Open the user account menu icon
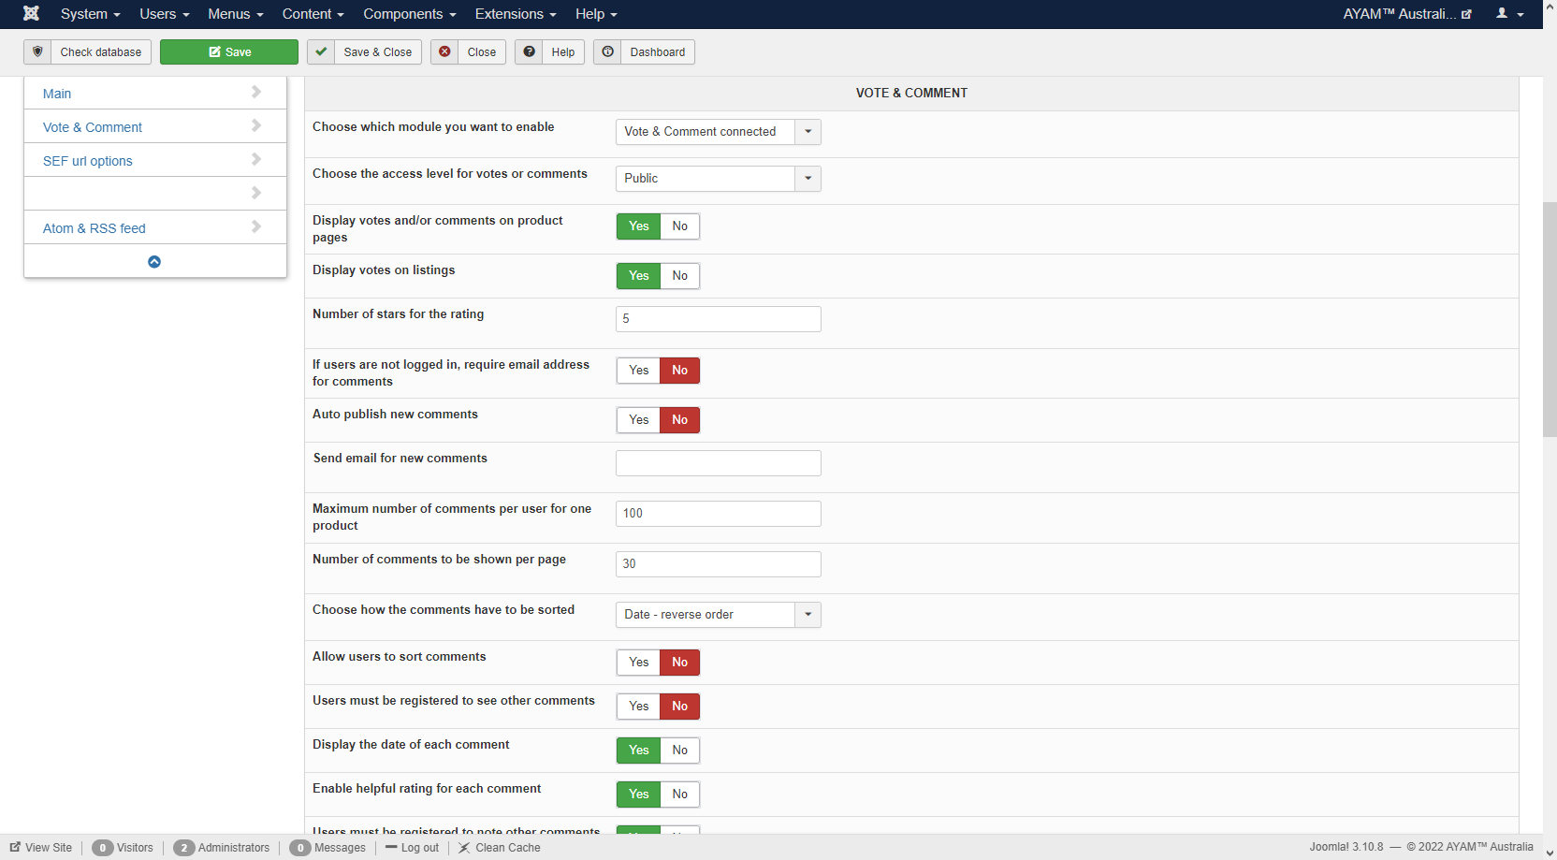1557x860 pixels. 1509,14
